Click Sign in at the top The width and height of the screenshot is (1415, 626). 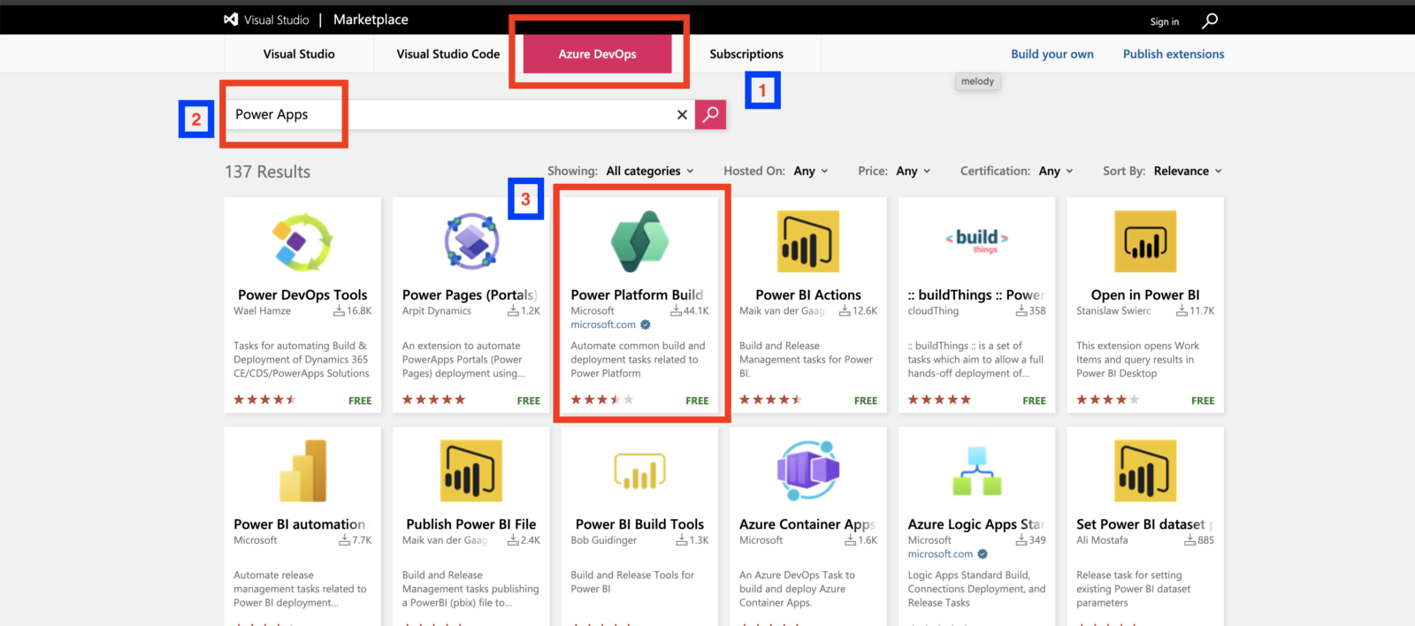(x=1164, y=21)
